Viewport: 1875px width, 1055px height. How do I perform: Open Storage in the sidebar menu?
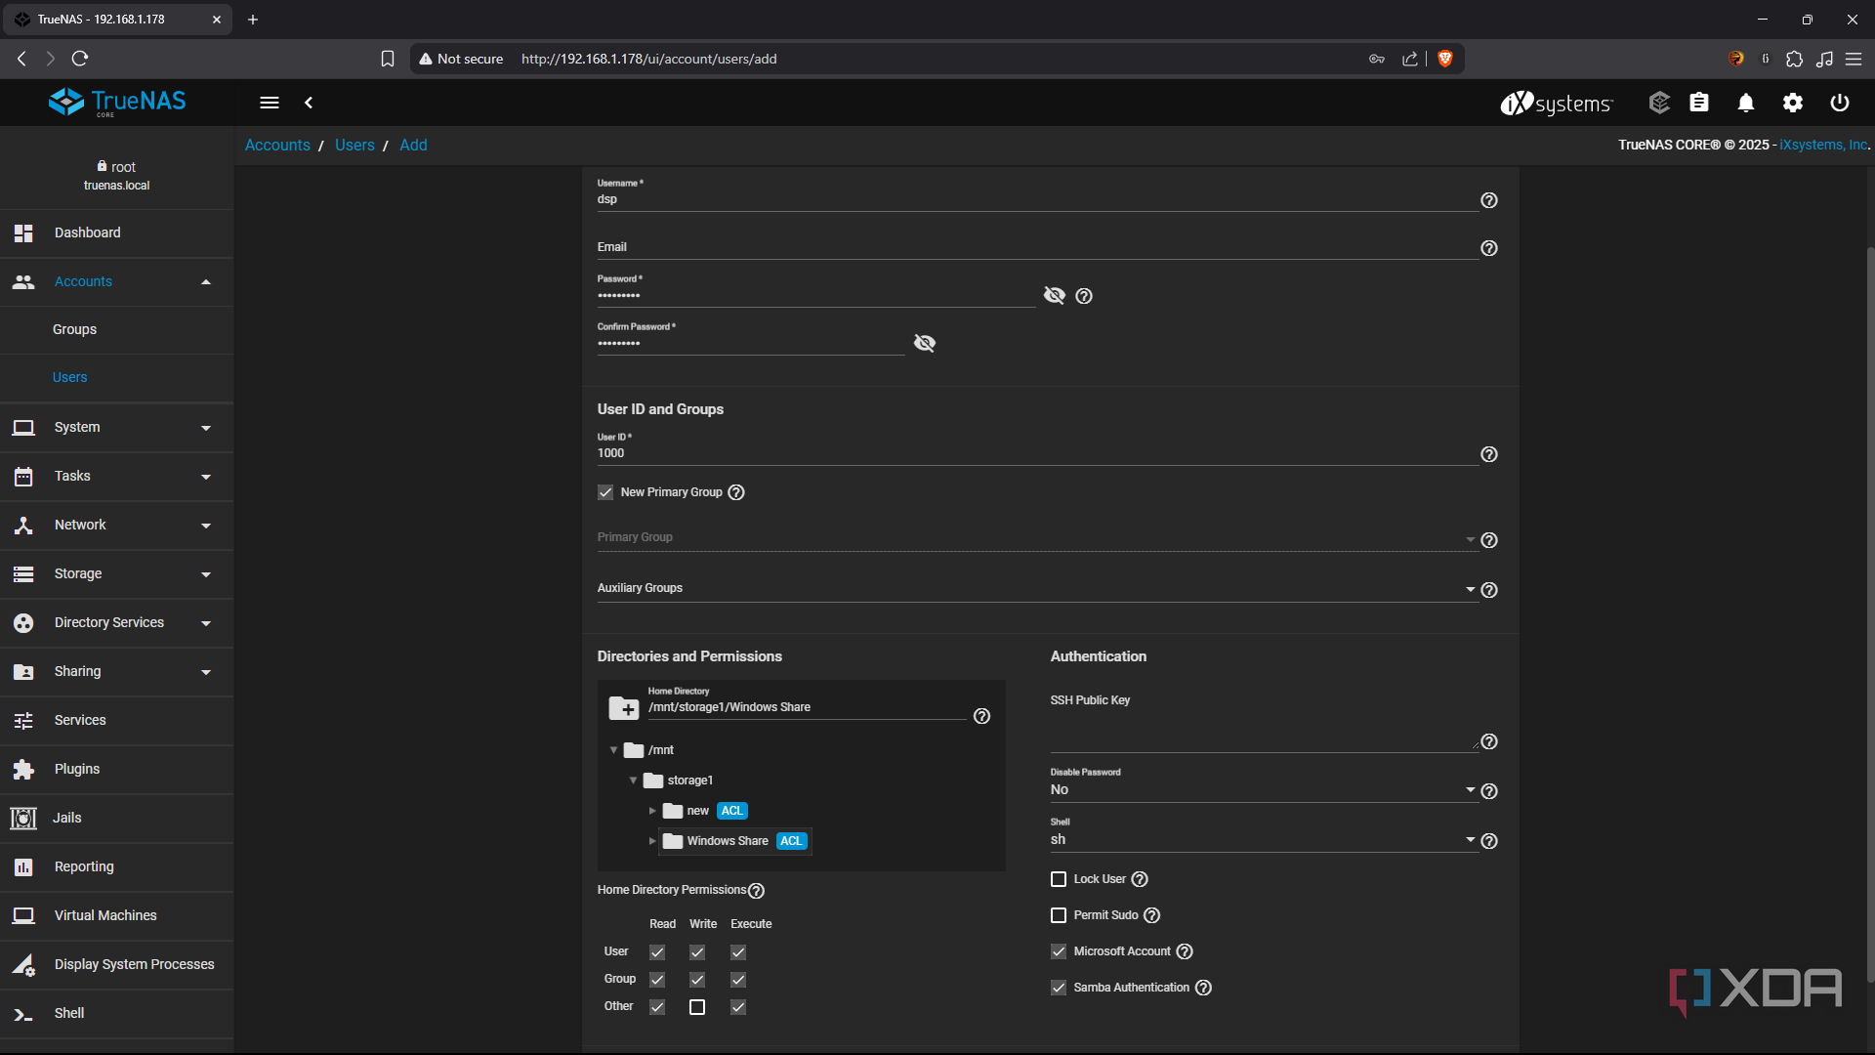click(78, 573)
